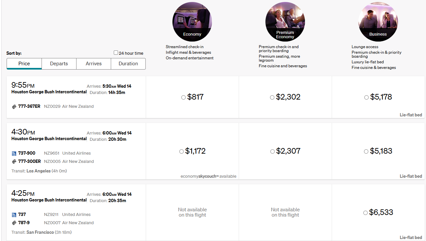
Task: Click Air New Zealand logo beside 777-300ER
Action: point(14,162)
